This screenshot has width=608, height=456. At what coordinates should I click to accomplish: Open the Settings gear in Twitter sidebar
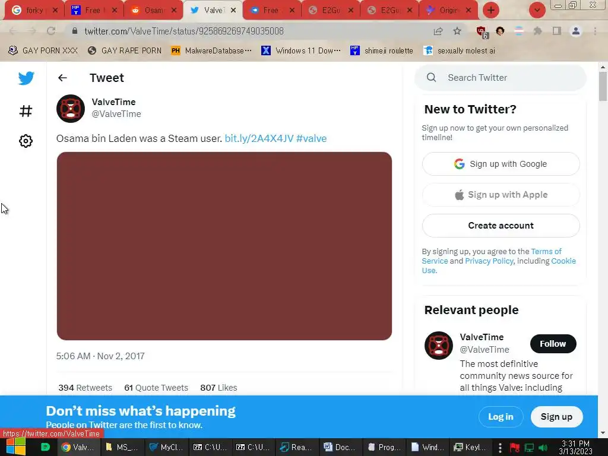point(26,141)
